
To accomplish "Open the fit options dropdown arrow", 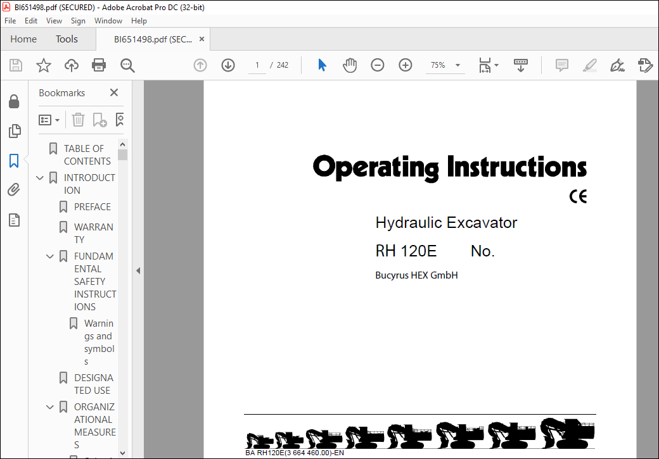I will click(497, 65).
